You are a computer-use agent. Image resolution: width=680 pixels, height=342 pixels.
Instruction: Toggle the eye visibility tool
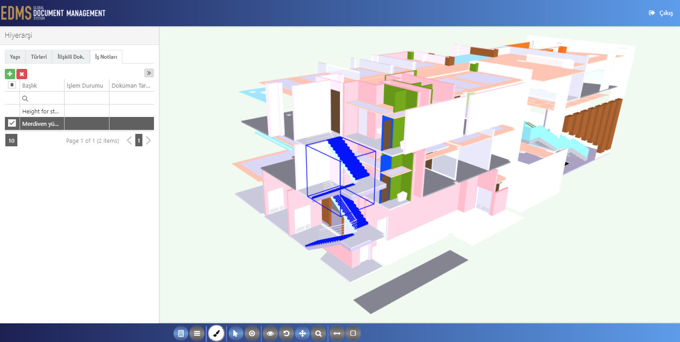270,333
